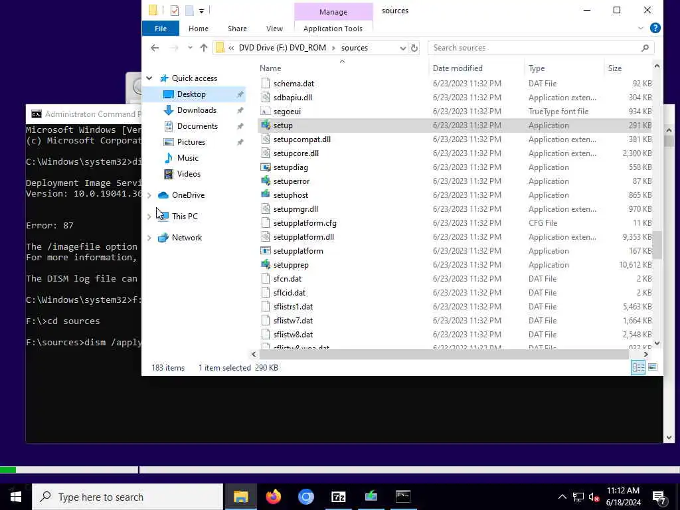The image size is (680, 510).
Task: Click the setupplatform application icon
Action: click(266, 250)
